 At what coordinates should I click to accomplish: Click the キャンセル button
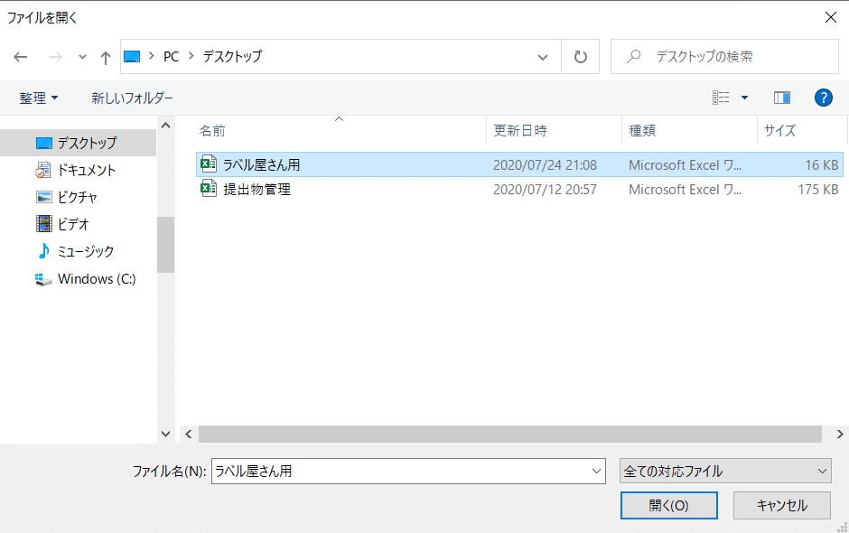(x=782, y=505)
